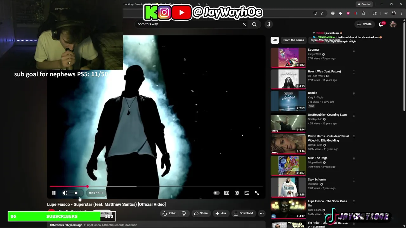Open Calvin Harris Outside video thumbnail

pyautogui.click(x=288, y=144)
